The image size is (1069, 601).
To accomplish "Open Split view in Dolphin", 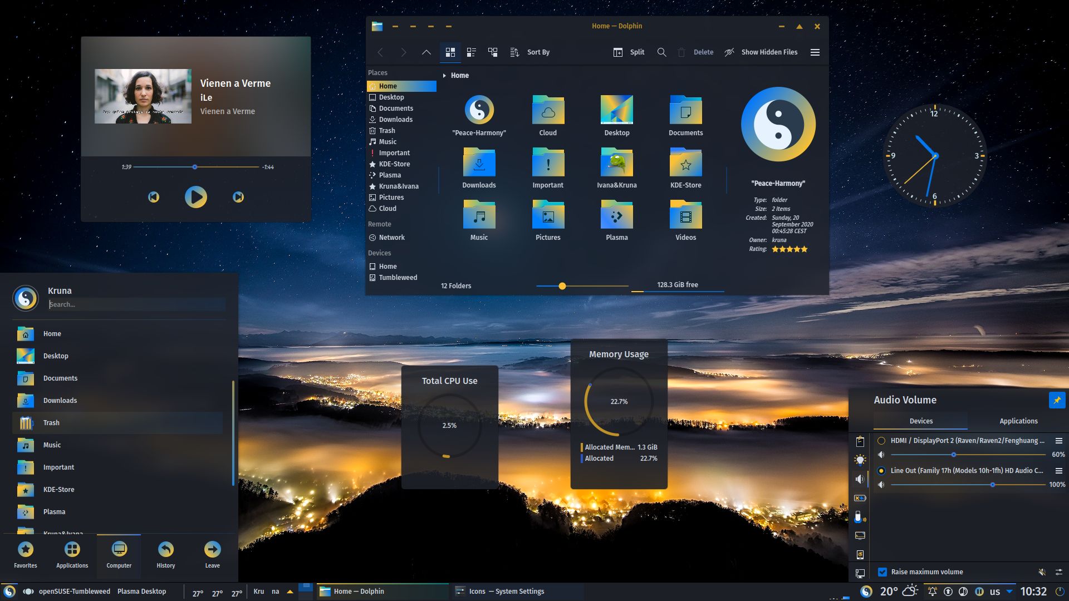I will point(629,52).
